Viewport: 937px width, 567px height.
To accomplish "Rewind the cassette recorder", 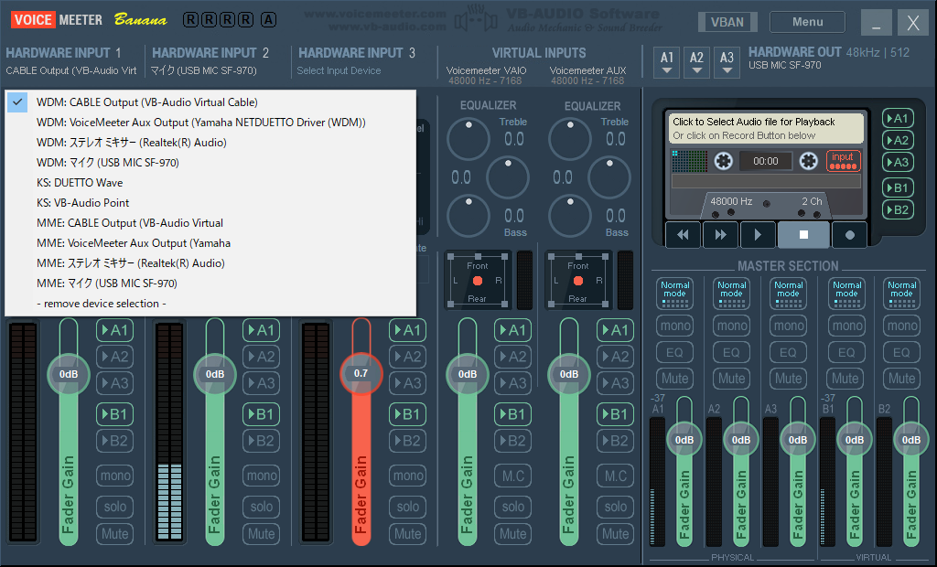I will point(683,235).
